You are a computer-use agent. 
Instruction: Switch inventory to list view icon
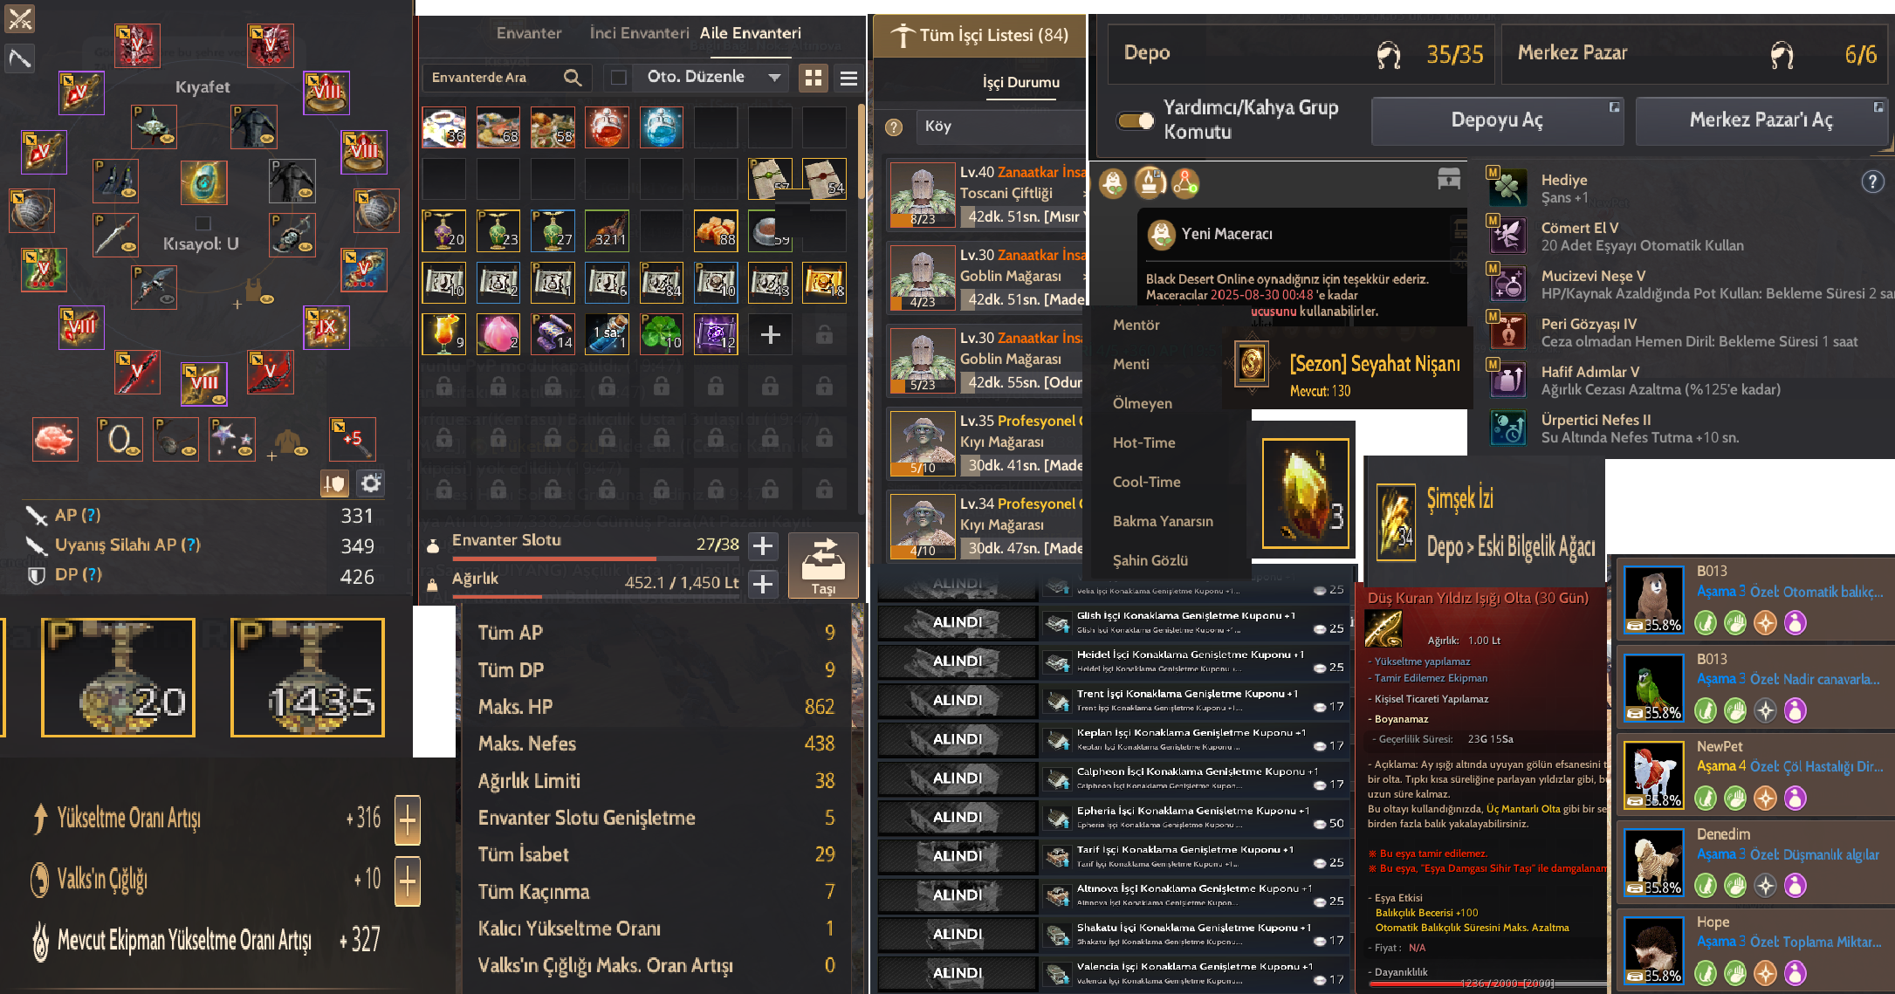[848, 78]
